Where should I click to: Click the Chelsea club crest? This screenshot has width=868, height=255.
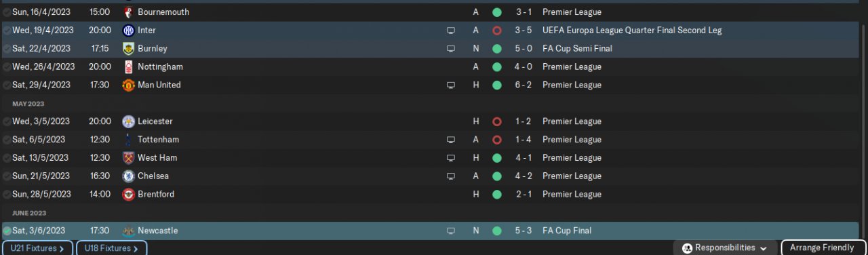(128, 176)
